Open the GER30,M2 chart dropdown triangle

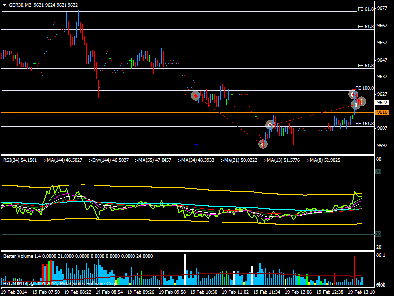(4, 5)
